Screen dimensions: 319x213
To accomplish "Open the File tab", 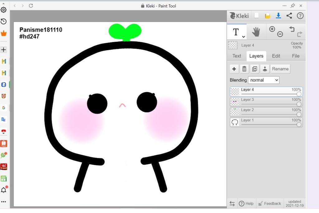I will (296, 56).
